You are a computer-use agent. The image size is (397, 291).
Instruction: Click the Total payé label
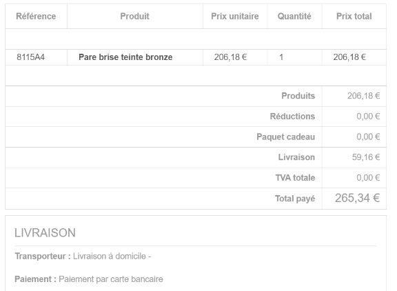click(x=295, y=199)
